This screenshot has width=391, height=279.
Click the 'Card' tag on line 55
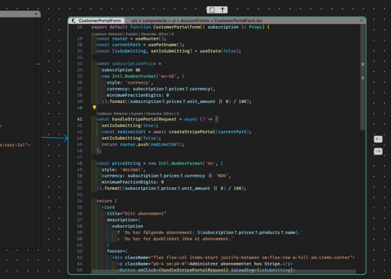[x=109, y=207]
